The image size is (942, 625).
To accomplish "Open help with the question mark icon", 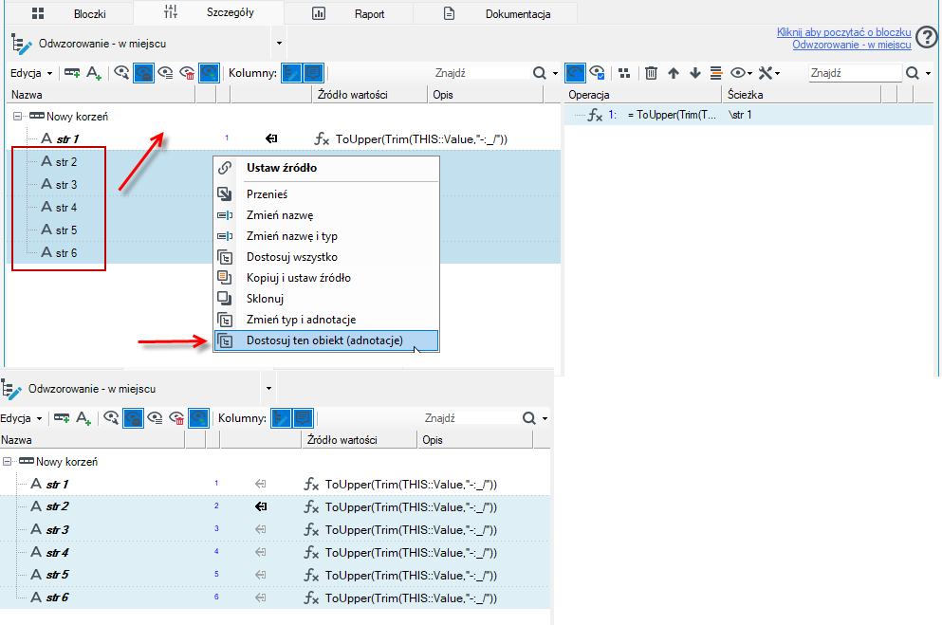I will 927,38.
